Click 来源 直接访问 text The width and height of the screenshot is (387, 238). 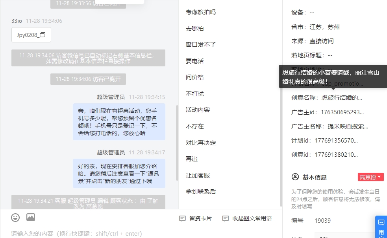click(313, 41)
